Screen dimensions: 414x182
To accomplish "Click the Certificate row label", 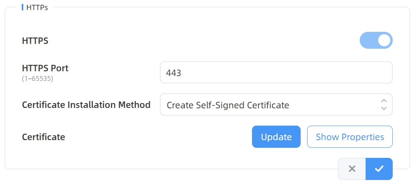I will (43, 137).
